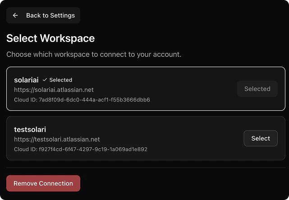Go Back to Settings
Screen dimensions: 289x200
pyautogui.click(x=43, y=15)
